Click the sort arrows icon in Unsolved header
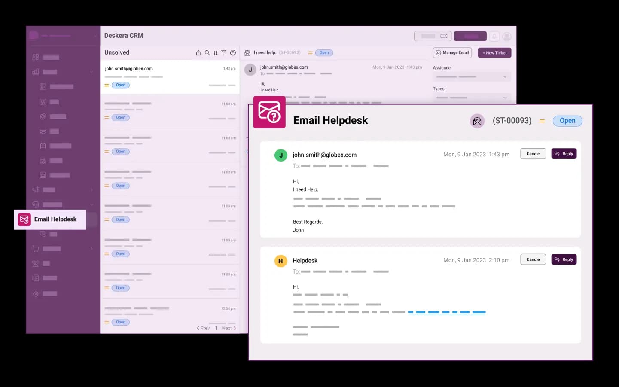The width and height of the screenshot is (619, 387). coord(216,53)
